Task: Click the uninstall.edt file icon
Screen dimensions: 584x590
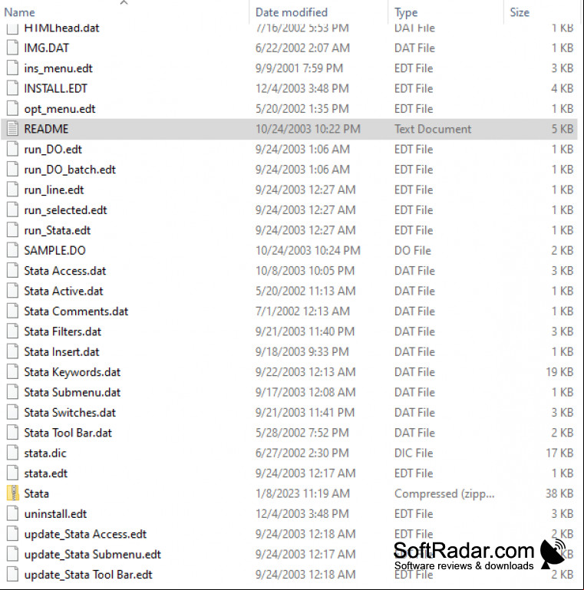Action: (x=12, y=513)
